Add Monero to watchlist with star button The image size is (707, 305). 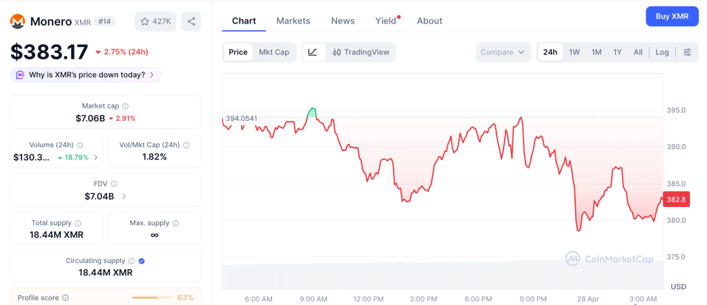click(x=155, y=21)
